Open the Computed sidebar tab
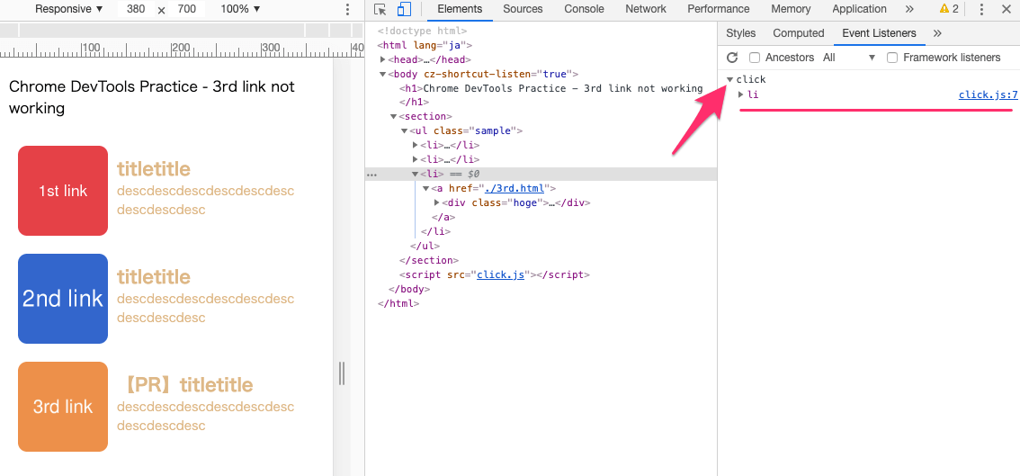Viewport: 1020px width, 476px height. (798, 33)
